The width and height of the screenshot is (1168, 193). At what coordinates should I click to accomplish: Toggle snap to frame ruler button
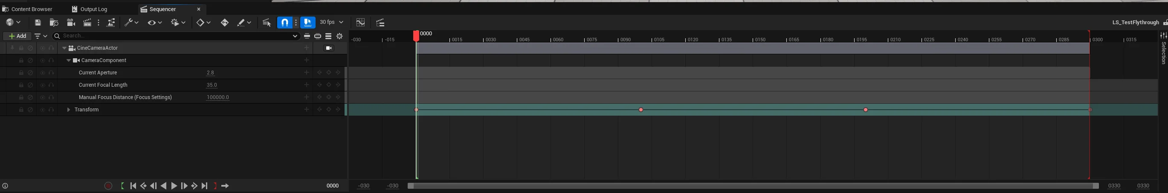[x=308, y=22]
